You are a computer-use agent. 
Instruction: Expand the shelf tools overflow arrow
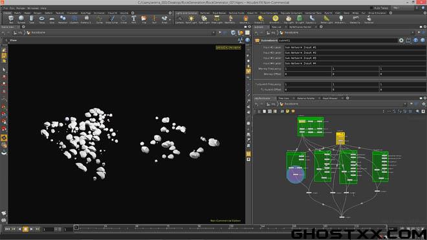[170, 19]
